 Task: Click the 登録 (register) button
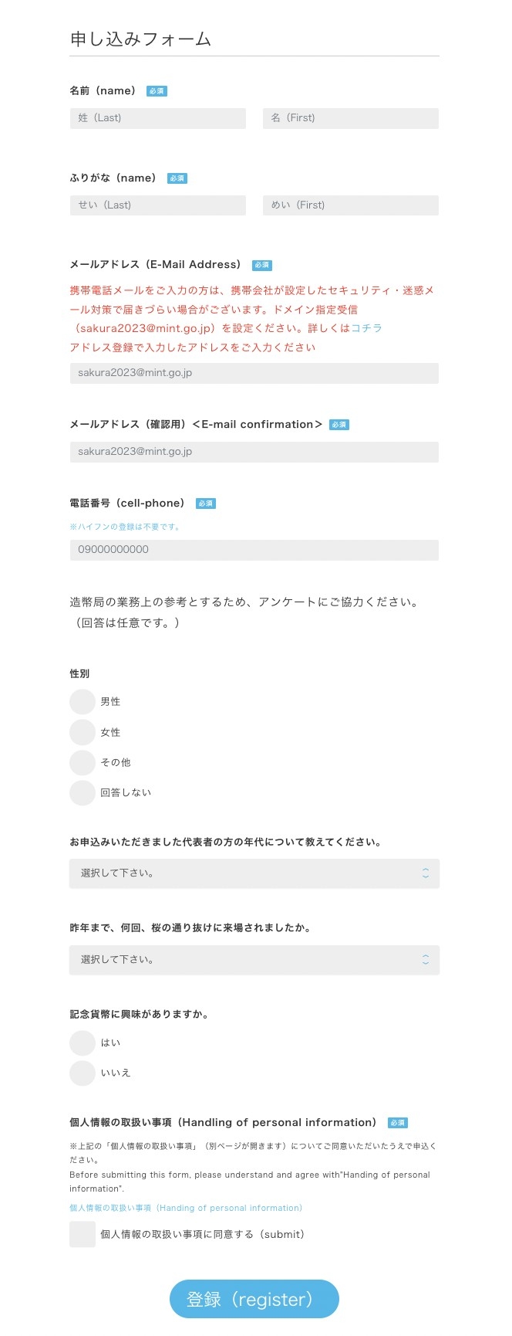pos(254,1299)
